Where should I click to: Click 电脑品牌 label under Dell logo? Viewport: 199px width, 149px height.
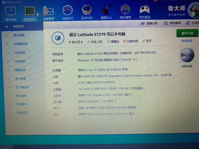[187, 66]
